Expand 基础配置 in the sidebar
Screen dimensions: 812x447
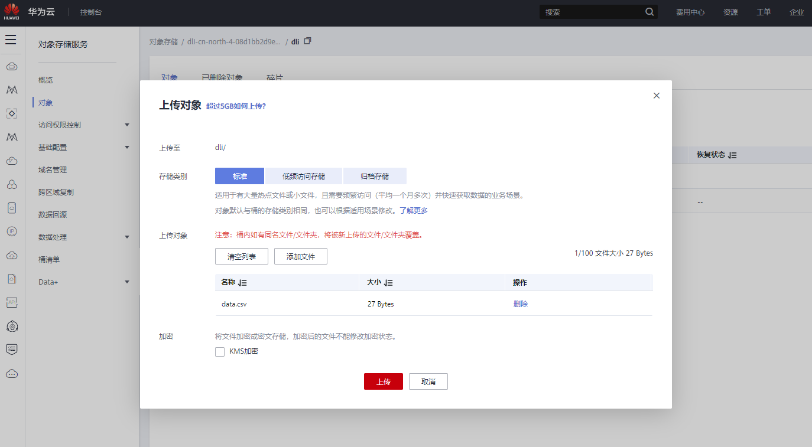point(127,148)
